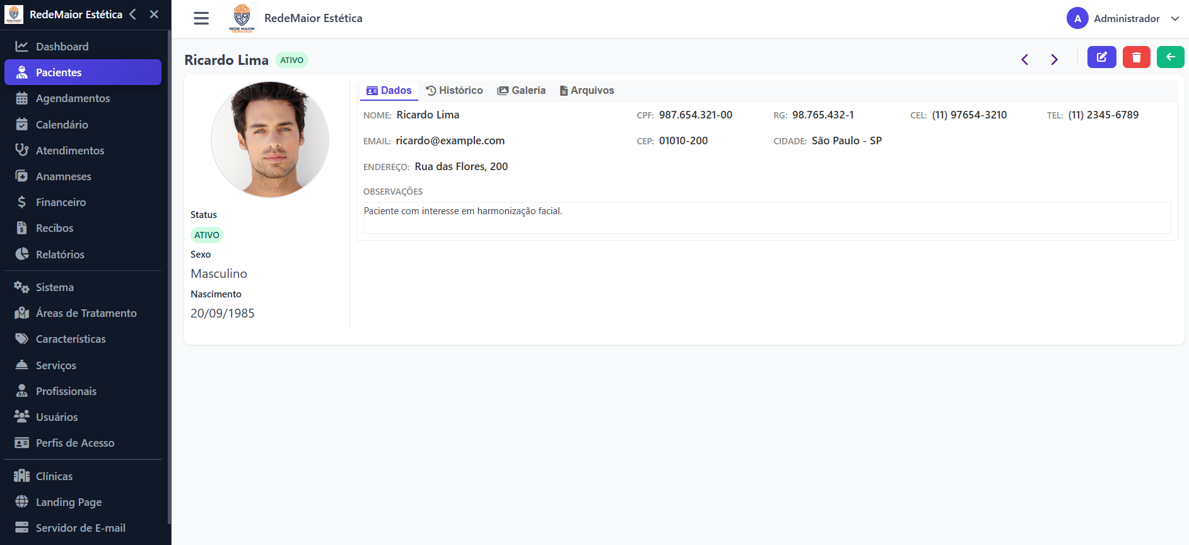This screenshot has width=1189, height=545.
Task: Click the red trash delete button
Action: coord(1136,57)
